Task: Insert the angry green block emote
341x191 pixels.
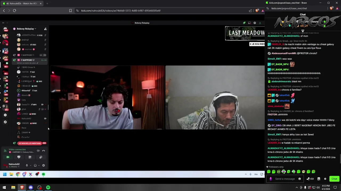Action: [x=279, y=172]
